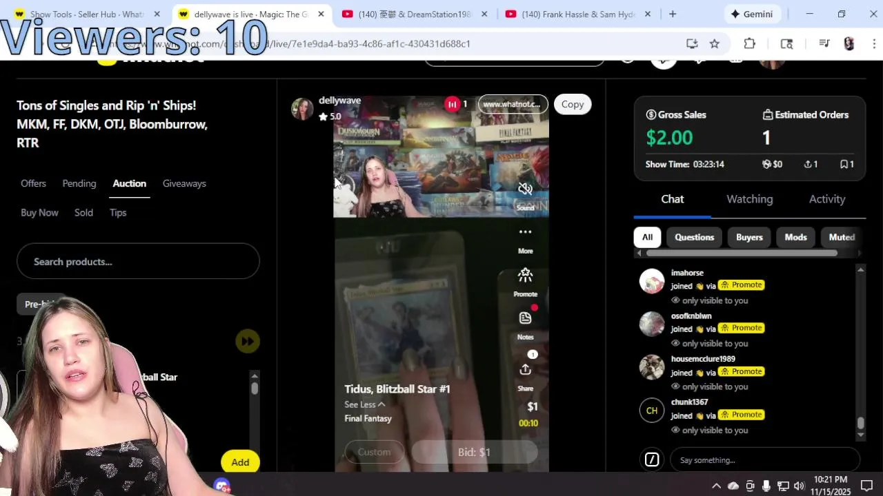The width and height of the screenshot is (883, 496).
Task: Click the chat scrollbar up arrow
Action: coord(860,269)
